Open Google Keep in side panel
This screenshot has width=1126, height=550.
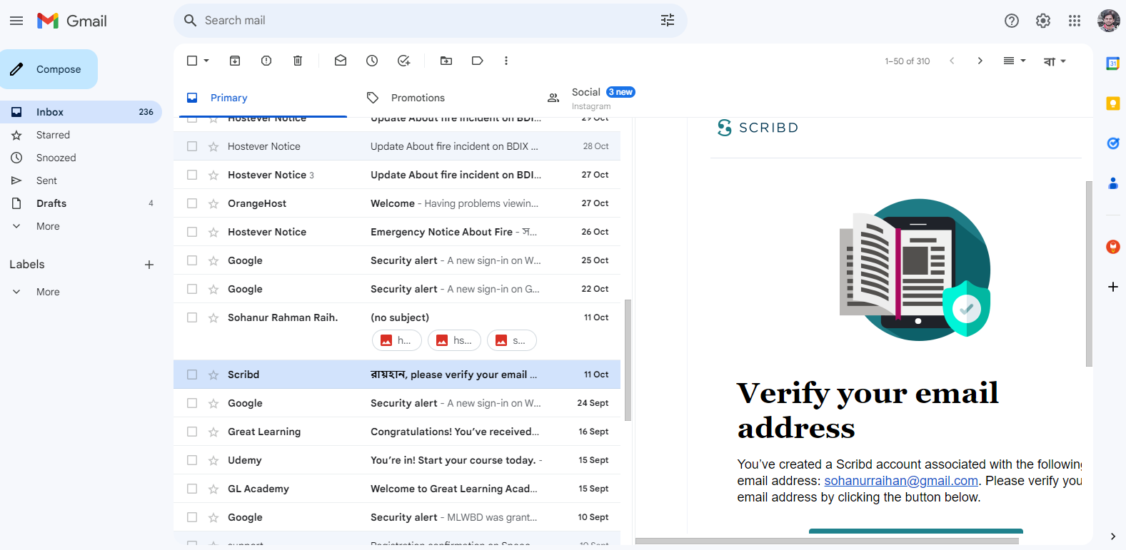coord(1112,103)
